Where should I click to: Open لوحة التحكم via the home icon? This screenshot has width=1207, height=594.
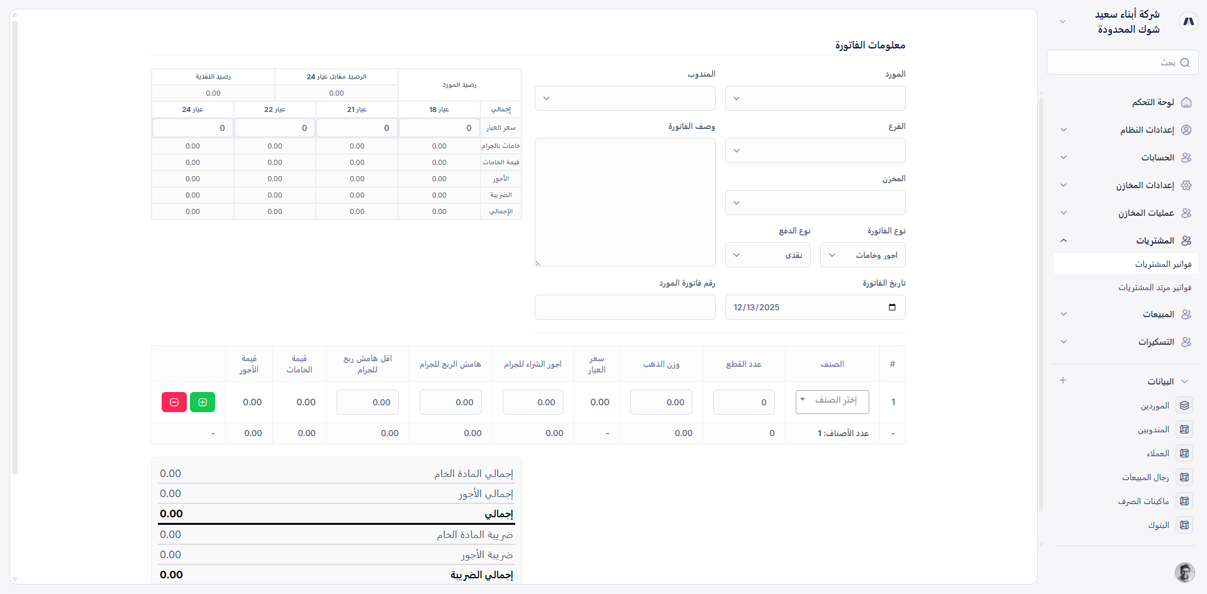[1187, 103]
